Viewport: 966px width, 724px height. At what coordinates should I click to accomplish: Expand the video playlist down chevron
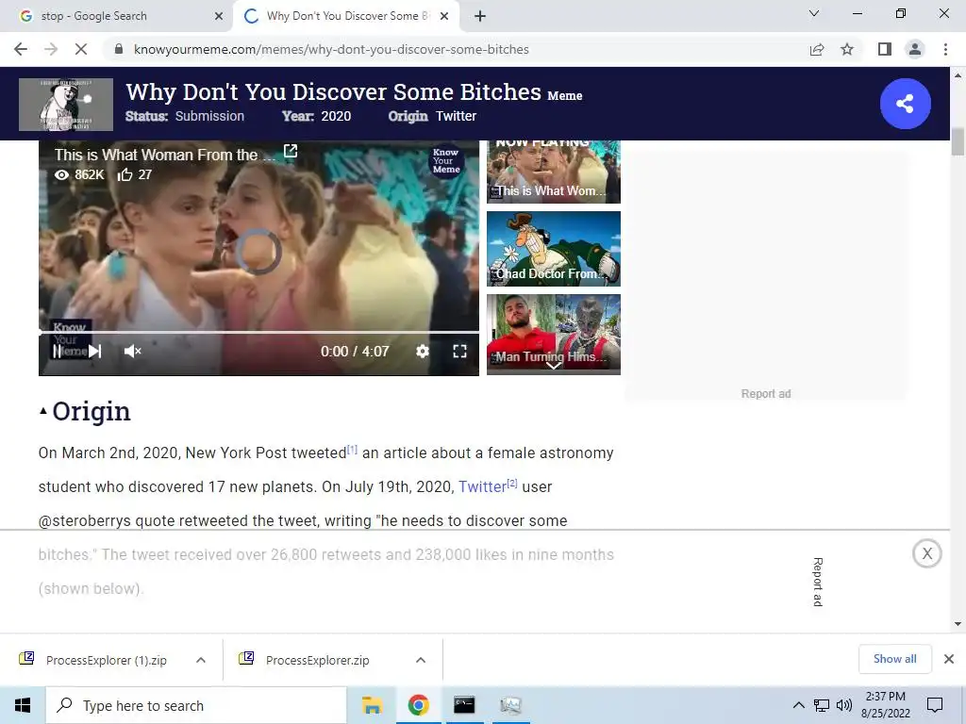point(553,366)
